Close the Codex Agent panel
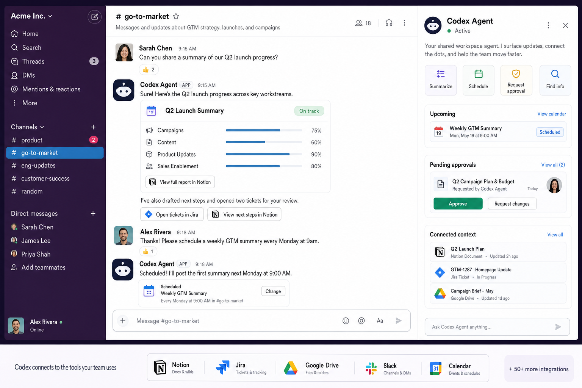This screenshot has width=582, height=388. point(565,25)
